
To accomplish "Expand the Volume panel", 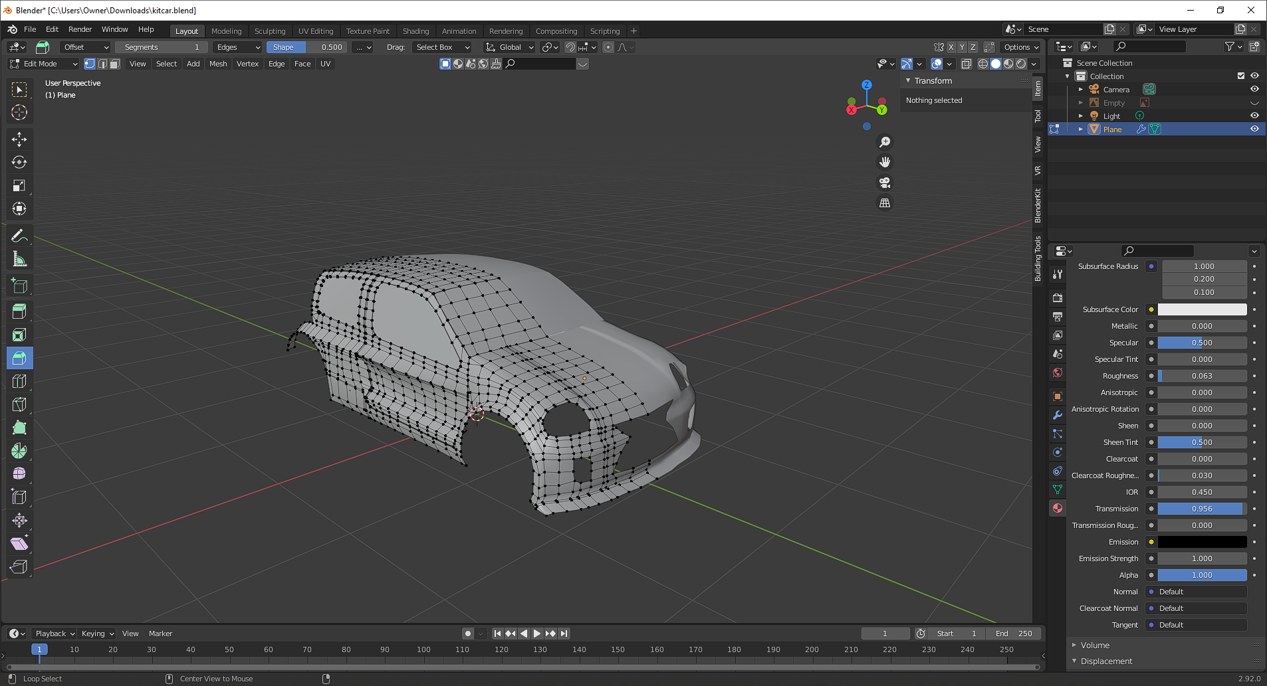I will click(x=1094, y=645).
